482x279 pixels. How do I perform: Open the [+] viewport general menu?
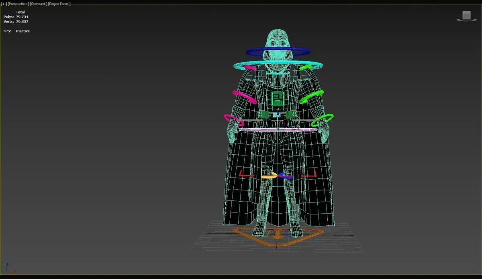click(x=3, y=4)
